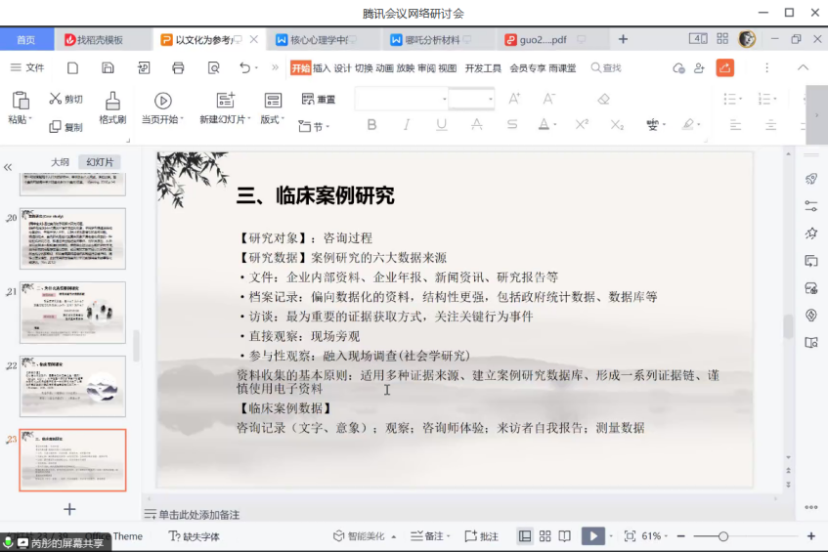Screen dimensions: 828x552
Task: Click the print icon in quick toolbar
Action: point(178,67)
